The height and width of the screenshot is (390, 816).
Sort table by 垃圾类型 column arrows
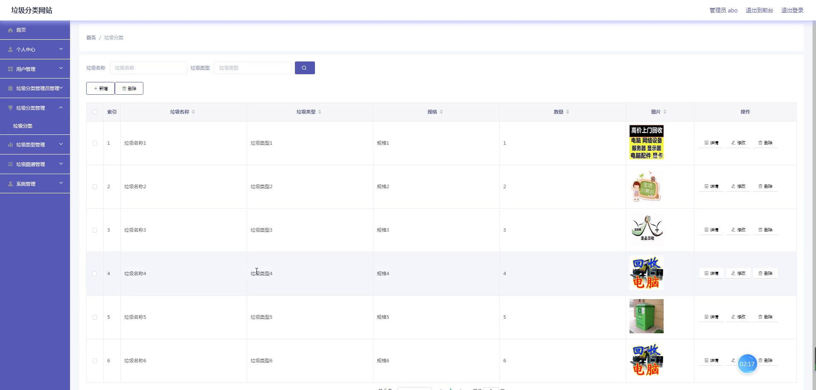320,112
